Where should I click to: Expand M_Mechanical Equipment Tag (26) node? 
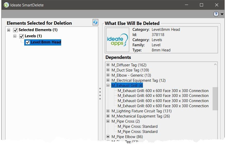coord(108,116)
